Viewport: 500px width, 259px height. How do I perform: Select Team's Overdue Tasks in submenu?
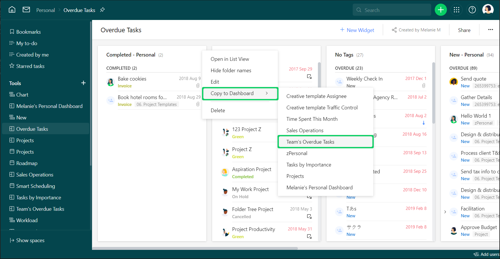[x=325, y=142]
